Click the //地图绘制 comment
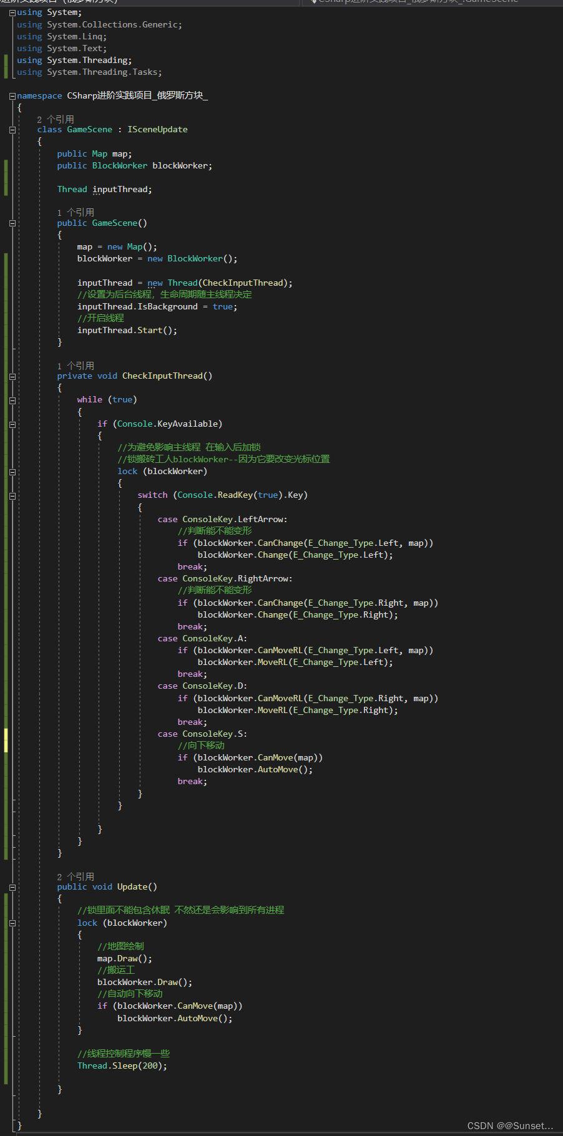Viewport: 563px width, 1136px height. click(x=120, y=946)
